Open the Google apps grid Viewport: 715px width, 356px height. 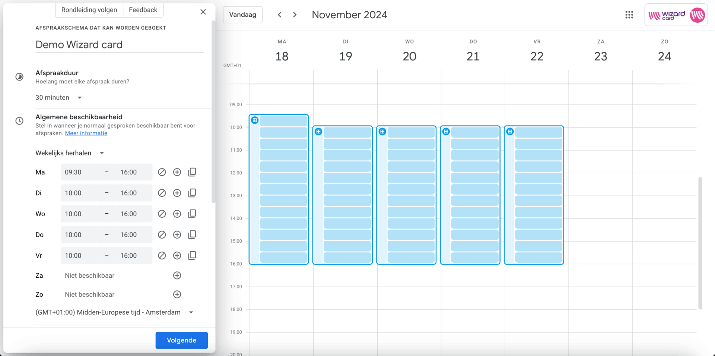coord(629,15)
